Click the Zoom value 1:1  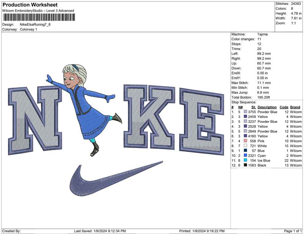(x=293, y=23)
